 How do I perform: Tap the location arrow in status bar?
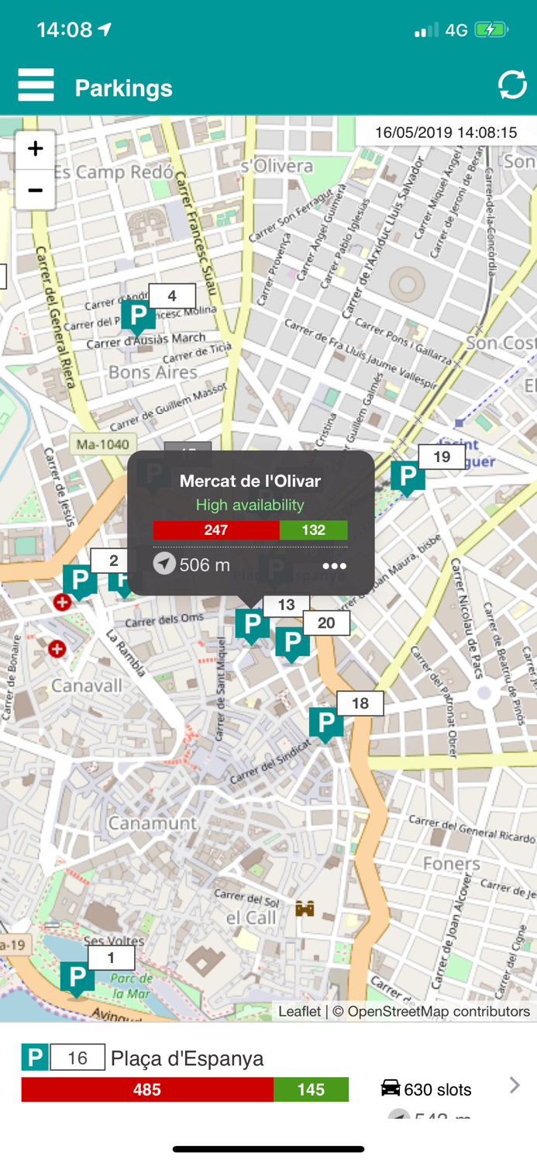coord(105,29)
